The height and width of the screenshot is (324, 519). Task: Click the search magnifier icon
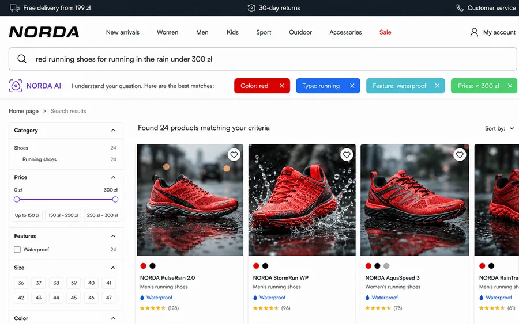pos(22,59)
